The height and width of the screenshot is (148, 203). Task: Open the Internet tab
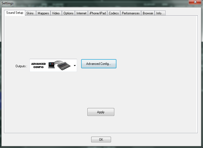click(x=81, y=13)
